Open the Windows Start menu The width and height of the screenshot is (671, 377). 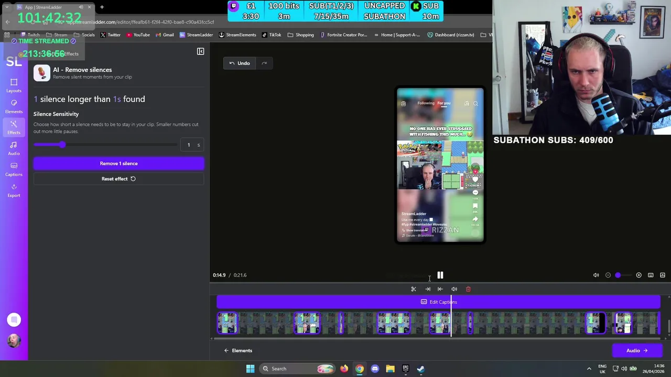(x=250, y=369)
